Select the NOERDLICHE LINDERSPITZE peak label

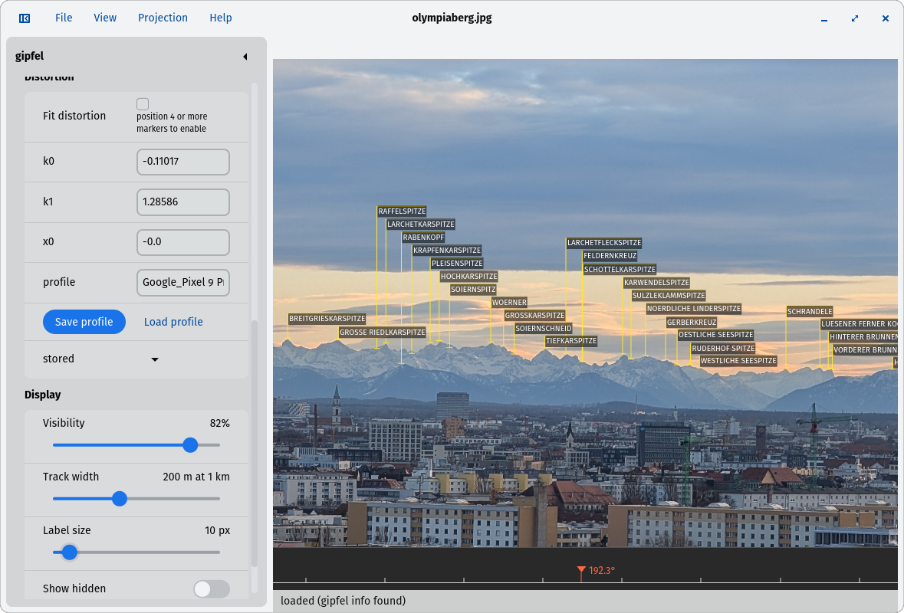[694, 309]
